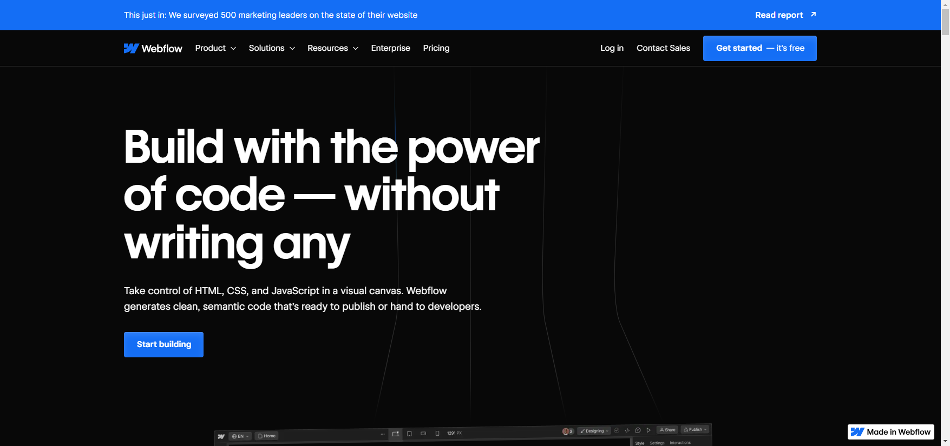The width and height of the screenshot is (950, 446).
Task: Click the 'Take control of HTML, CSS' paragraph
Action: coord(303,298)
